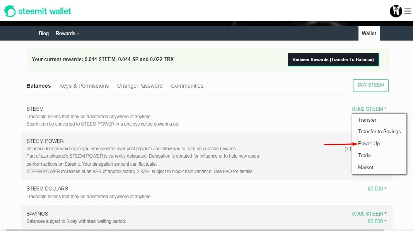The height and width of the screenshot is (231, 413).
Task: Click the Steemit wallet logo icon
Action: click(x=10, y=11)
